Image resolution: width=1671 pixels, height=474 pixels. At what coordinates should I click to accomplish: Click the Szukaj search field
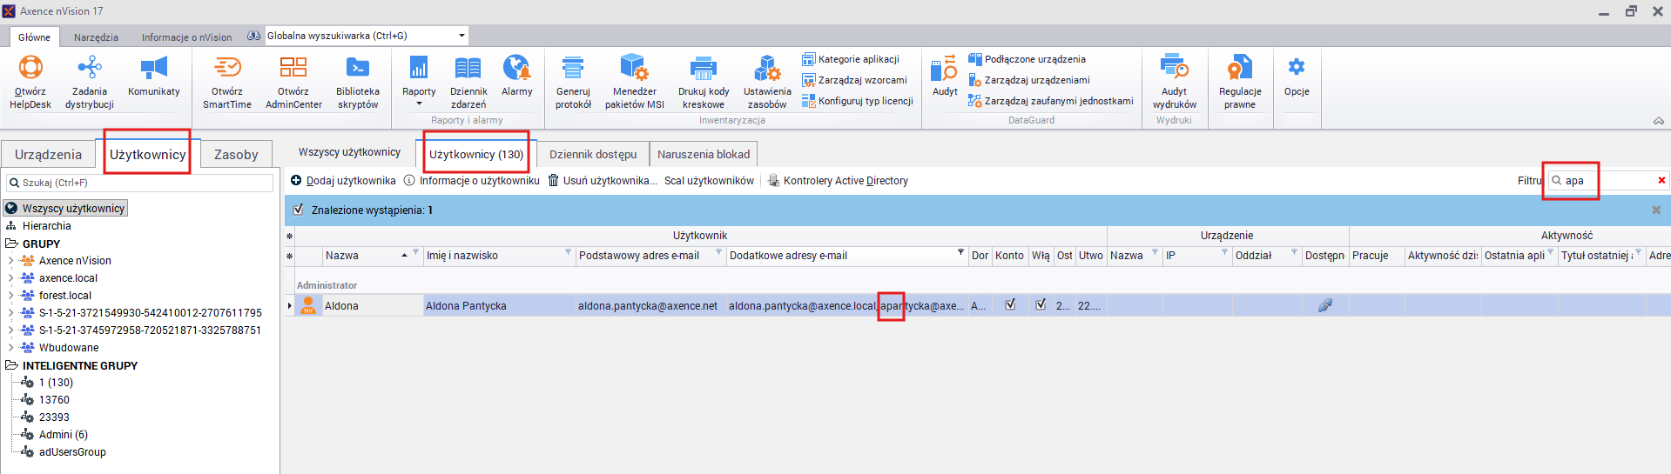point(139,183)
